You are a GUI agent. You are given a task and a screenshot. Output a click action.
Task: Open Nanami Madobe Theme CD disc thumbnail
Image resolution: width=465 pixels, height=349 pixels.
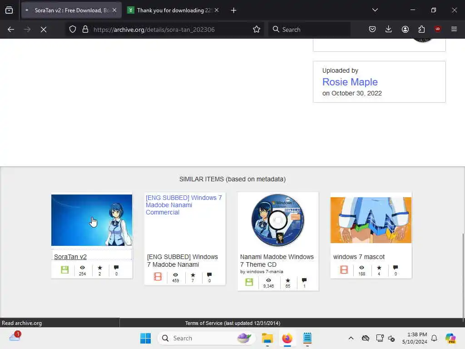click(277, 220)
